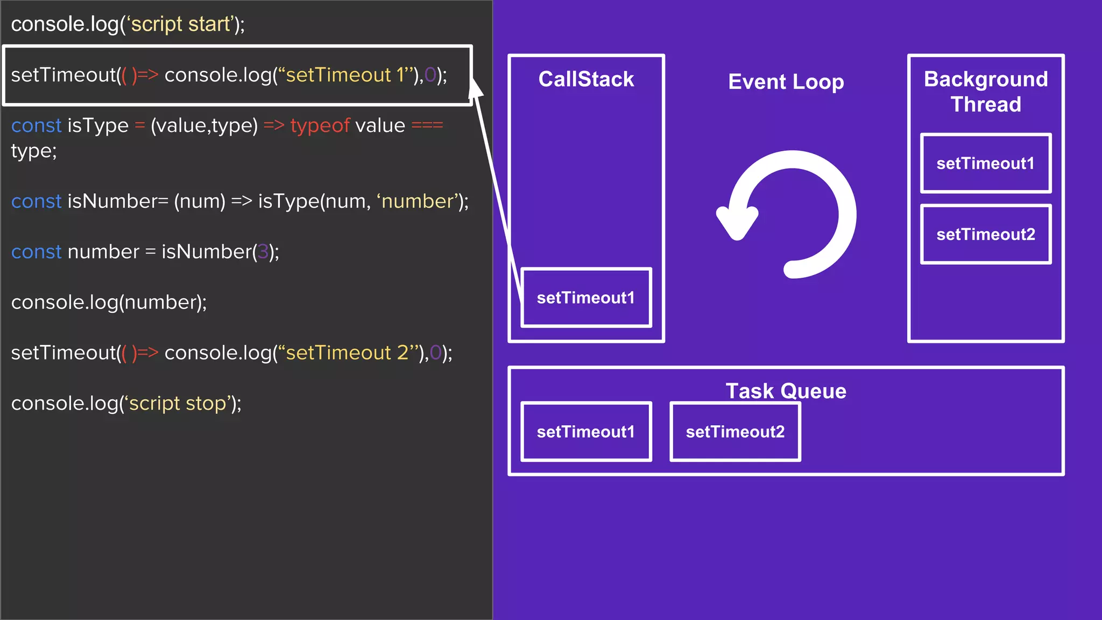
Task: Click the highlighted setTimeout 1 code line
Action: tap(237, 75)
